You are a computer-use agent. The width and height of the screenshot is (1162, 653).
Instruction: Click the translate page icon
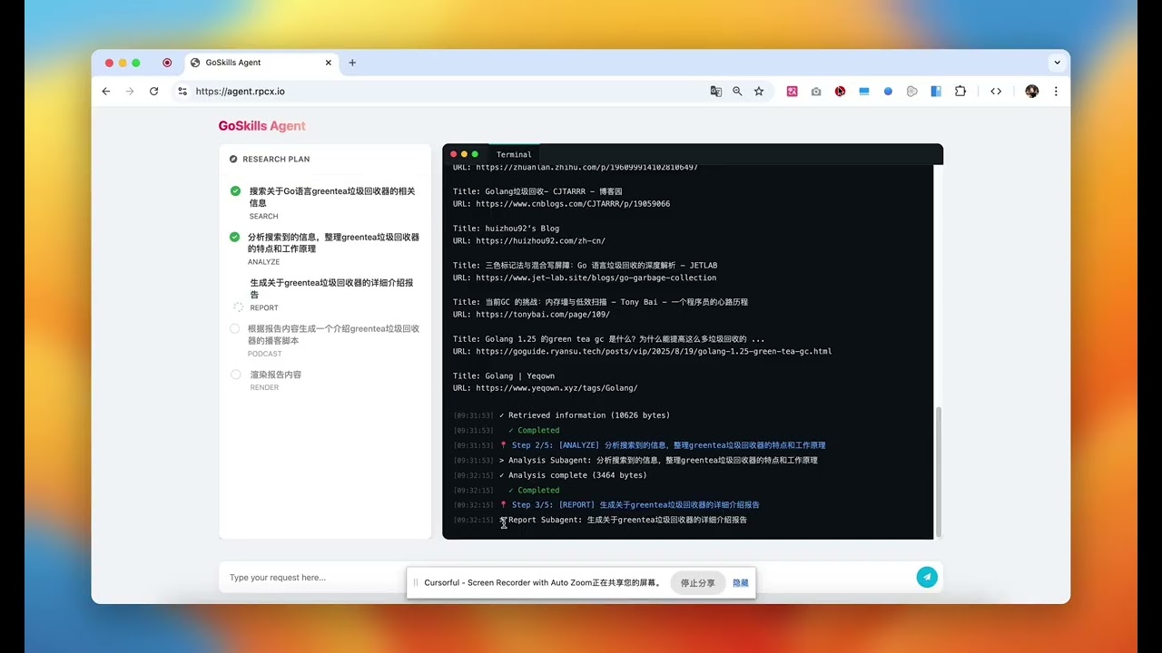click(x=716, y=92)
